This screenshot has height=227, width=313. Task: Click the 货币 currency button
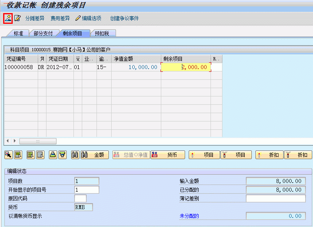pyautogui.click(x=168, y=155)
